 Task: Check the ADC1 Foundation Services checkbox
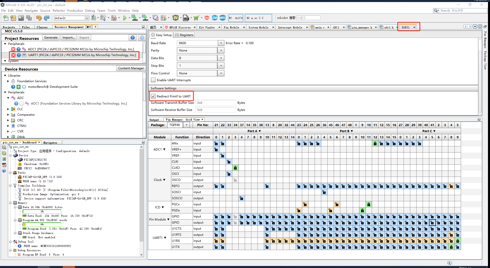click(x=22, y=104)
